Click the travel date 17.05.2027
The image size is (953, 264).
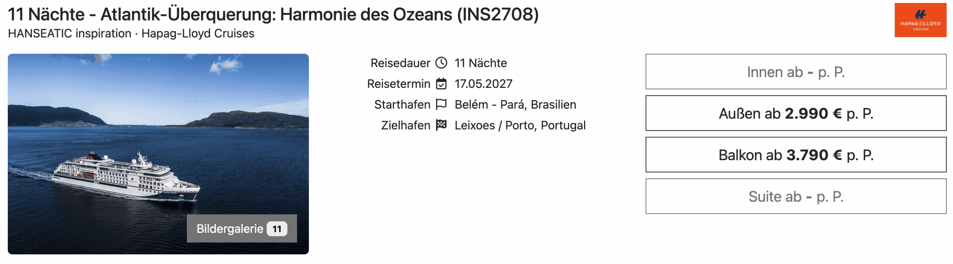point(483,84)
